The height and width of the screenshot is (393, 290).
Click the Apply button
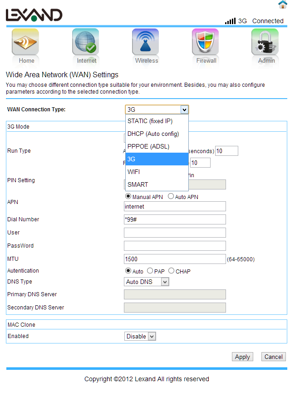tap(242, 357)
